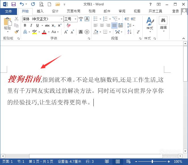This screenshot has height=165, width=188.
Task: Open the bullets list dropdown
Action: point(100,19)
